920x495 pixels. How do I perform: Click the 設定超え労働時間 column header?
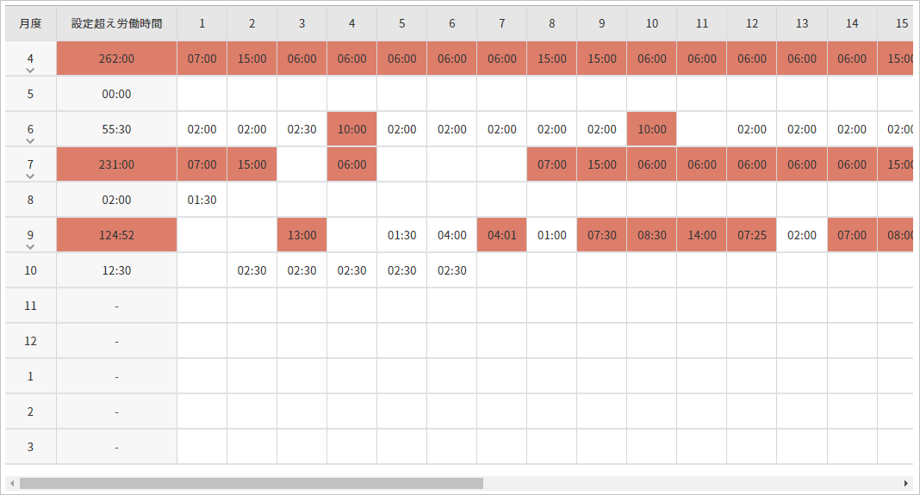pos(116,24)
